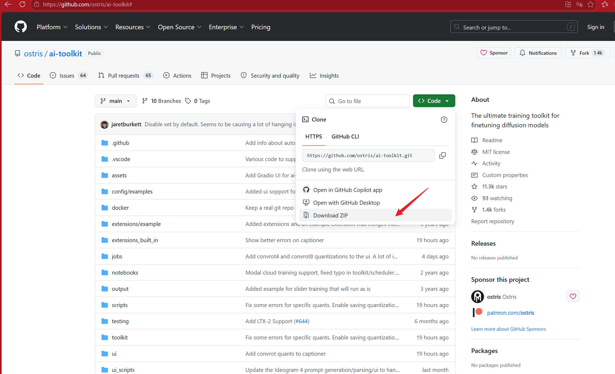Switch branch using the main dropdown
The height and width of the screenshot is (374, 615).
click(x=116, y=101)
